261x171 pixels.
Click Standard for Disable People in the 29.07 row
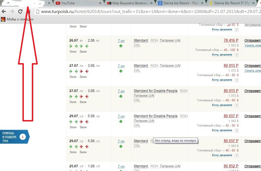155,116
